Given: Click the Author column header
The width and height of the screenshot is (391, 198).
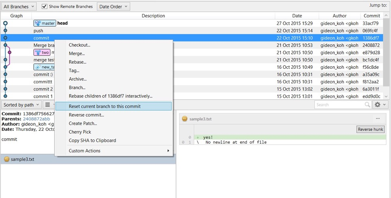Looking at the screenshot, I should (340, 16).
